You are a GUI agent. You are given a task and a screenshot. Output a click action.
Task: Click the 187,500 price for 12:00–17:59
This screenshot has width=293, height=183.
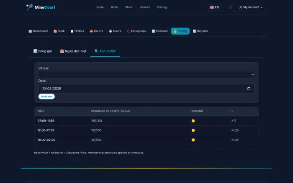(96, 130)
